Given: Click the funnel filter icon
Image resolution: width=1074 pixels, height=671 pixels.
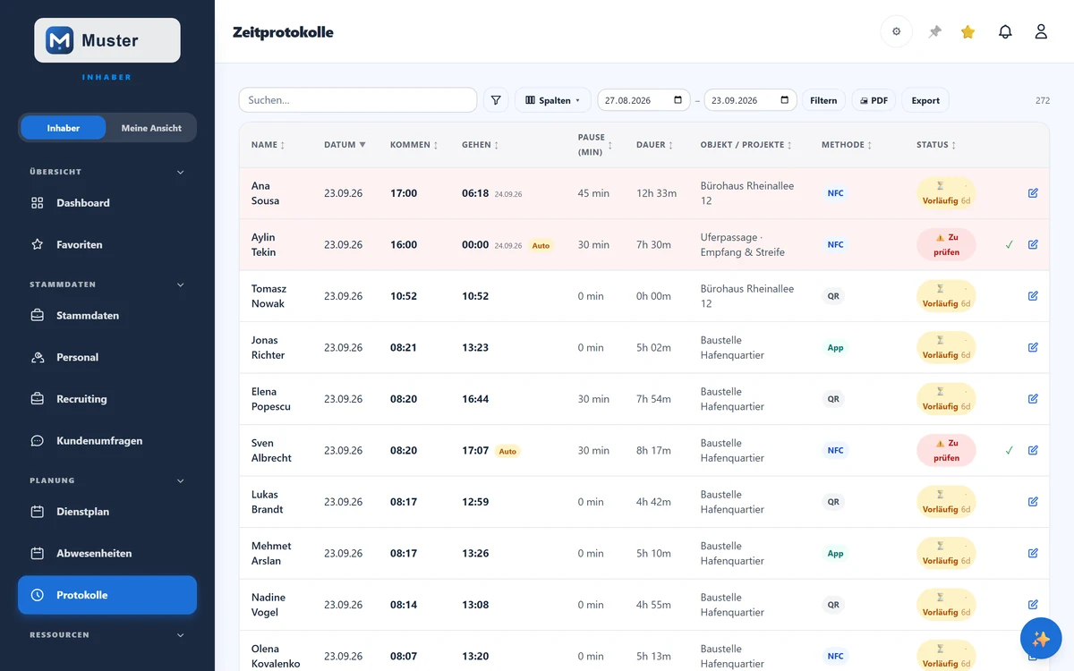Looking at the screenshot, I should (x=496, y=100).
